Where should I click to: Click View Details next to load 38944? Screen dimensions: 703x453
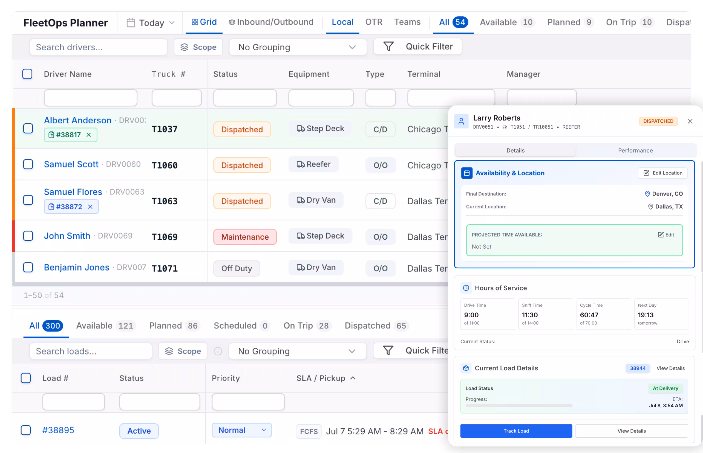click(x=670, y=368)
